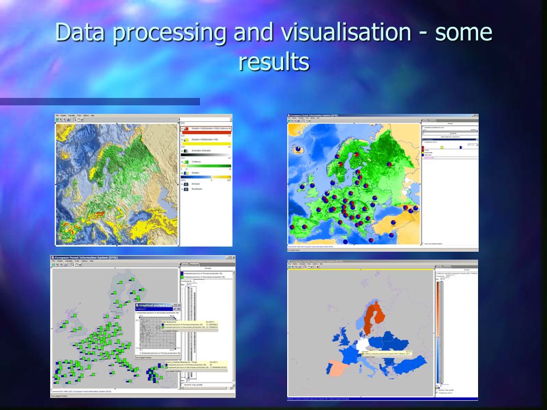Click the red layer color bar
This screenshot has height=410, width=547.
pos(206,133)
